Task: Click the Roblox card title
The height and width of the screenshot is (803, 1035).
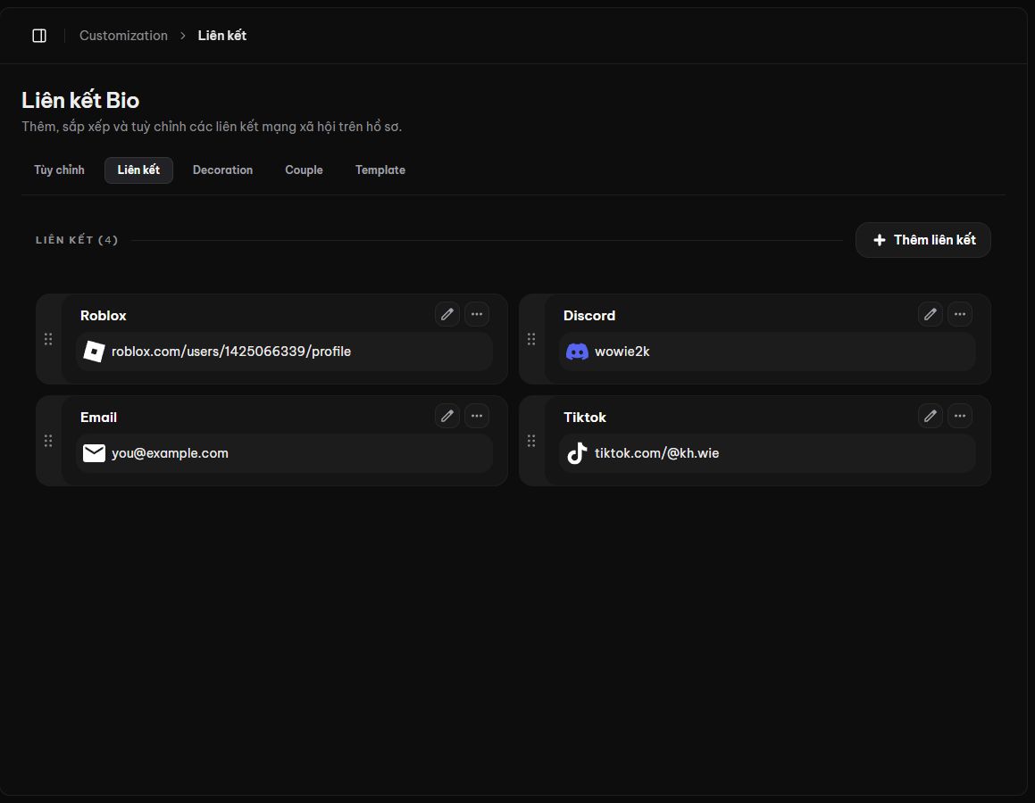Action: tap(103, 316)
